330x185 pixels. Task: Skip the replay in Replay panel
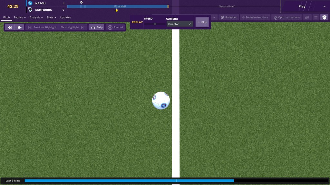[x=202, y=22]
